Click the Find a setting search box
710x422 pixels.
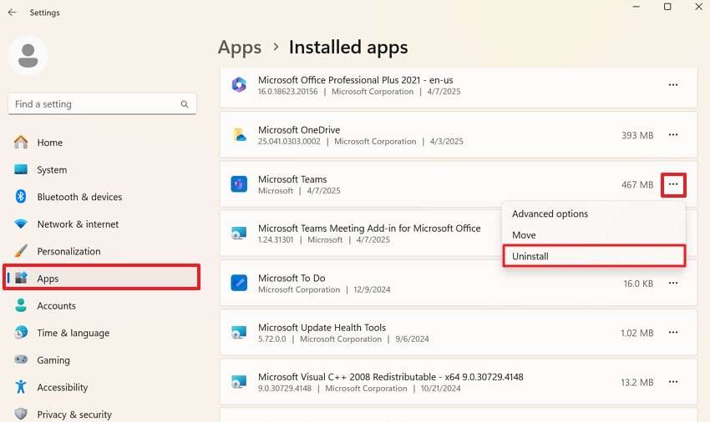coord(102,104)
